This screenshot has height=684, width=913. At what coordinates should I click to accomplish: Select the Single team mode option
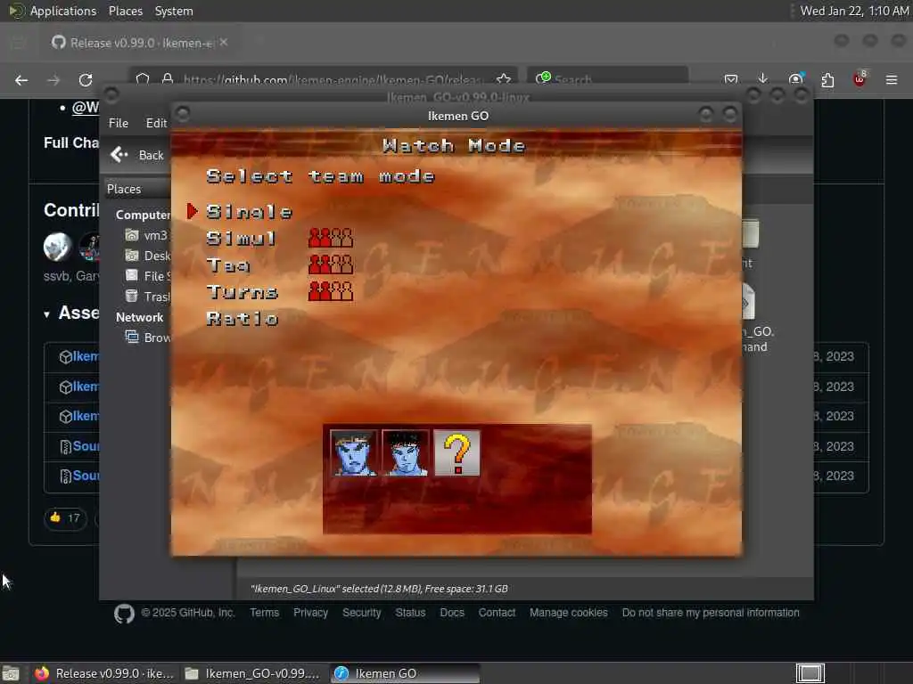pyautogui.click(x=250, y=212)
